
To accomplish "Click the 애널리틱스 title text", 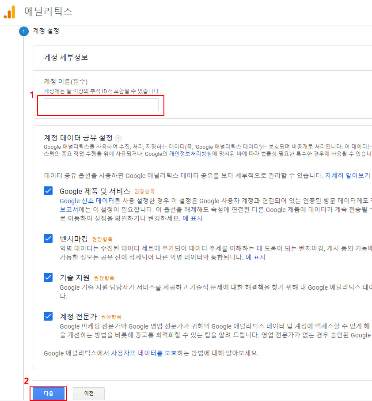I will tap(48, 12).
